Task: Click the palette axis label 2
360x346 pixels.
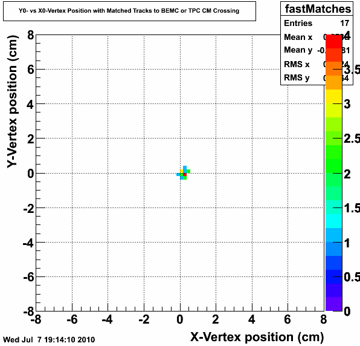Action: pos(347,174)
